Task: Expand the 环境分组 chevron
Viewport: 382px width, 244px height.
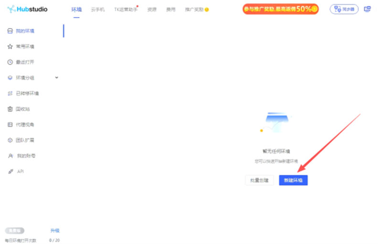Action: (x=56, y=78)
